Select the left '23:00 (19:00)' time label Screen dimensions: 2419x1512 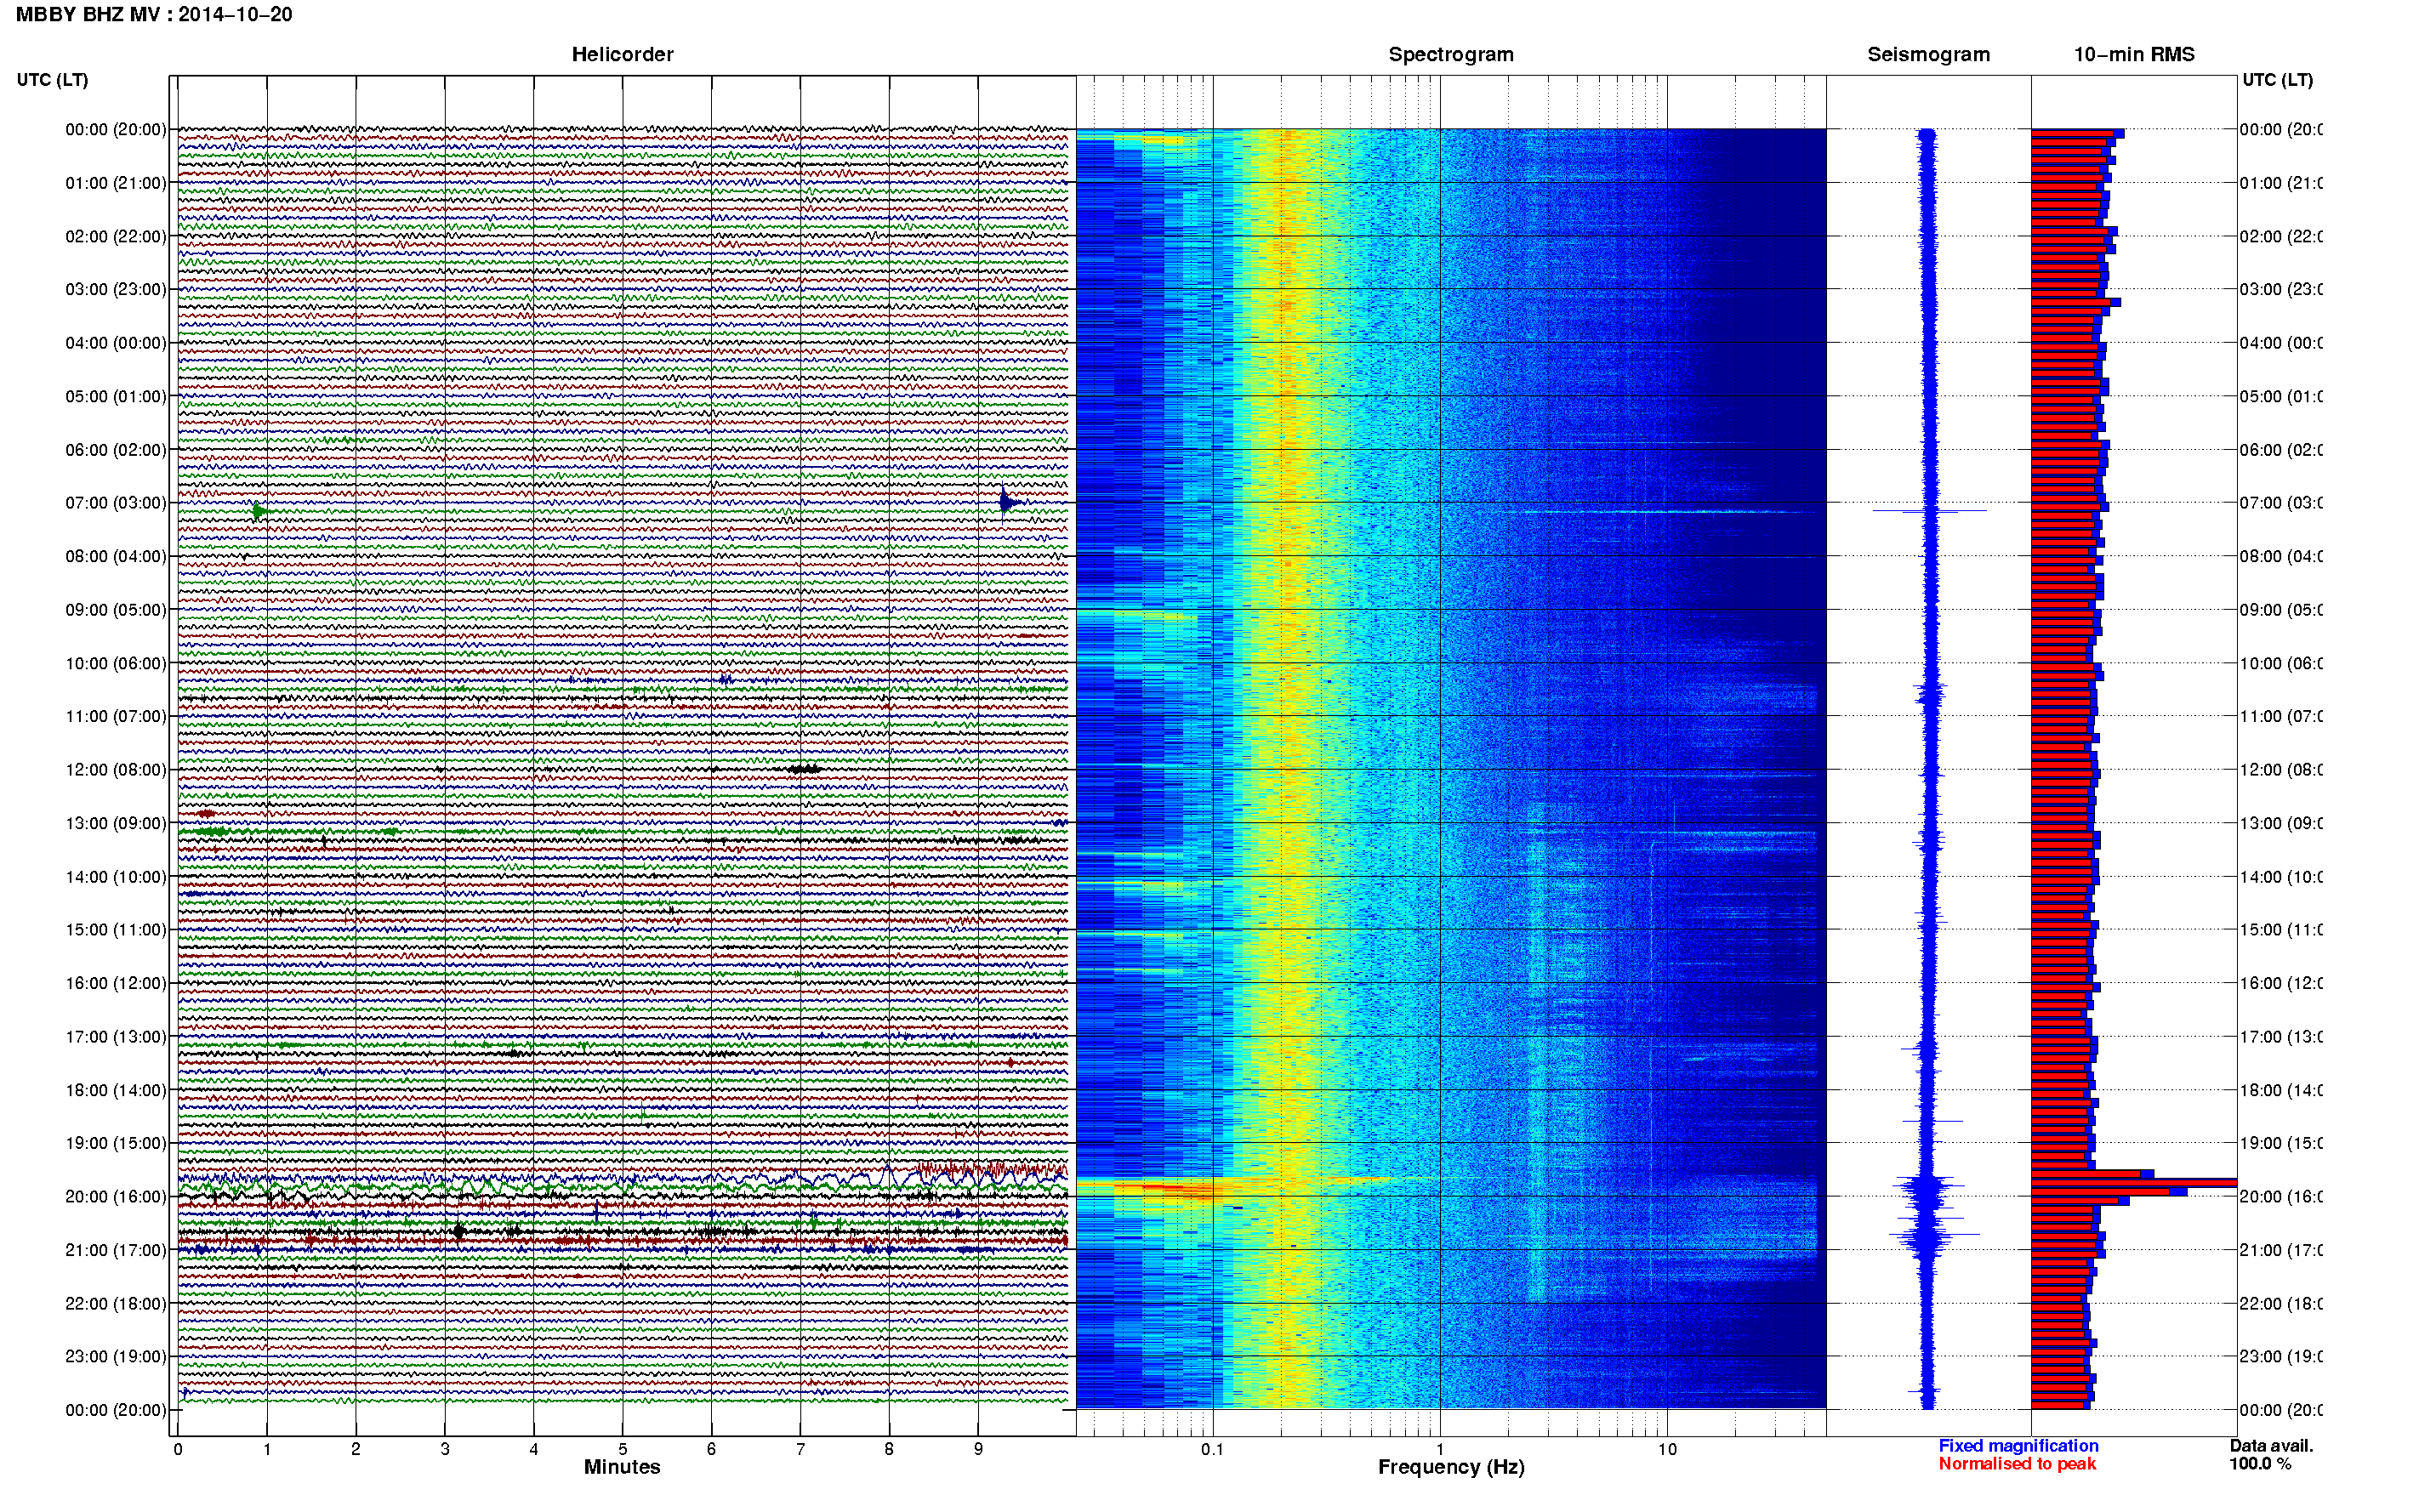[116, 1357]
